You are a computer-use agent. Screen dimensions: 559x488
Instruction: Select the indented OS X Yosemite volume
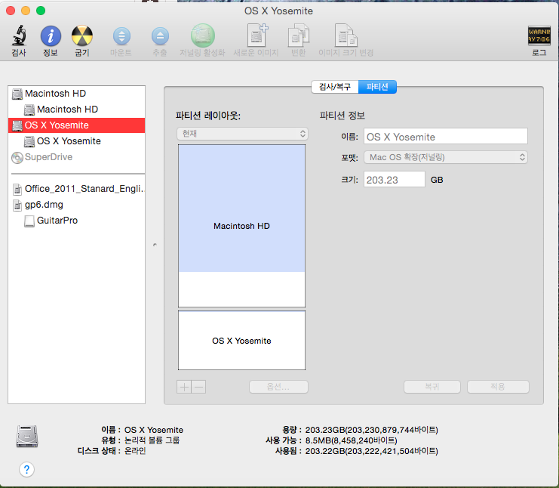76,141
